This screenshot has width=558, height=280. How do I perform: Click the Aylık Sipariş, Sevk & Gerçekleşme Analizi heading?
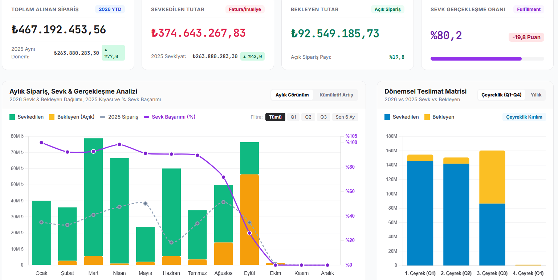pos(73,91)
